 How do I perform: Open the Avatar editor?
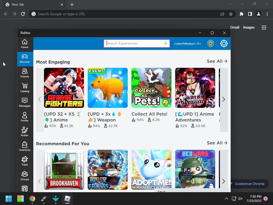pos(25,132)
